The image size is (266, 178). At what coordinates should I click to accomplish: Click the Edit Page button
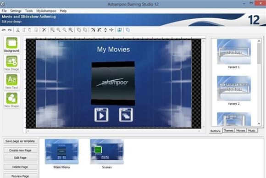pyautogui.click(x=20, y=158)
